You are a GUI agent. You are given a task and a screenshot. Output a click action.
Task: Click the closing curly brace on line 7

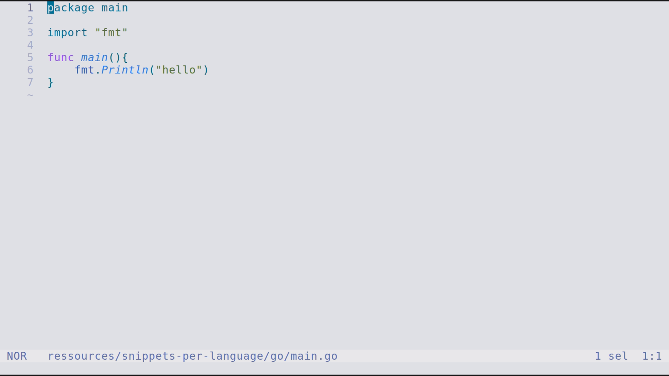51,83
